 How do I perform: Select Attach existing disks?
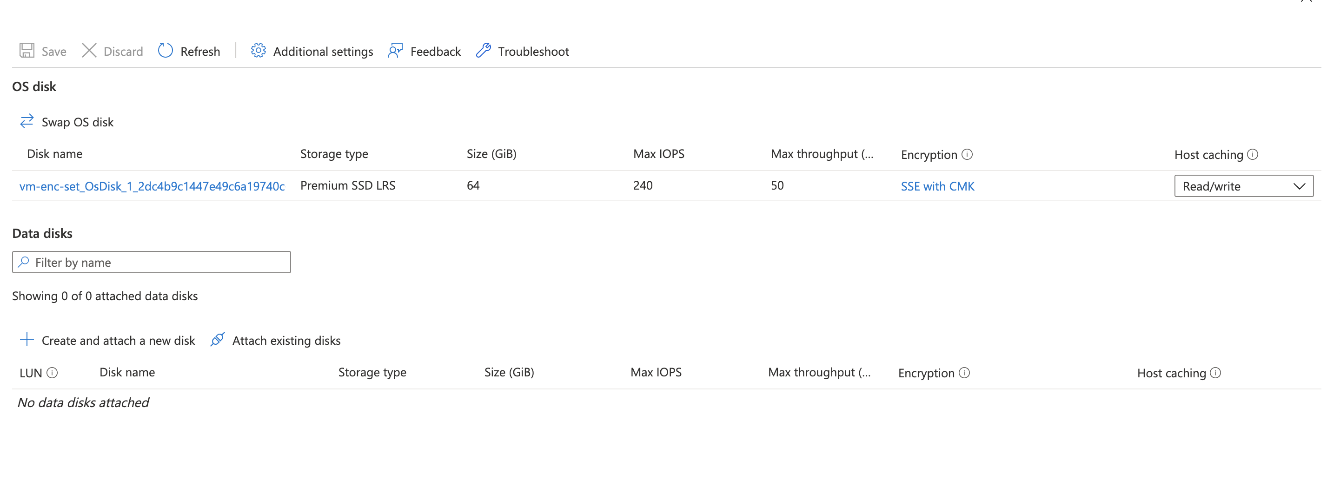click(286, 341)
